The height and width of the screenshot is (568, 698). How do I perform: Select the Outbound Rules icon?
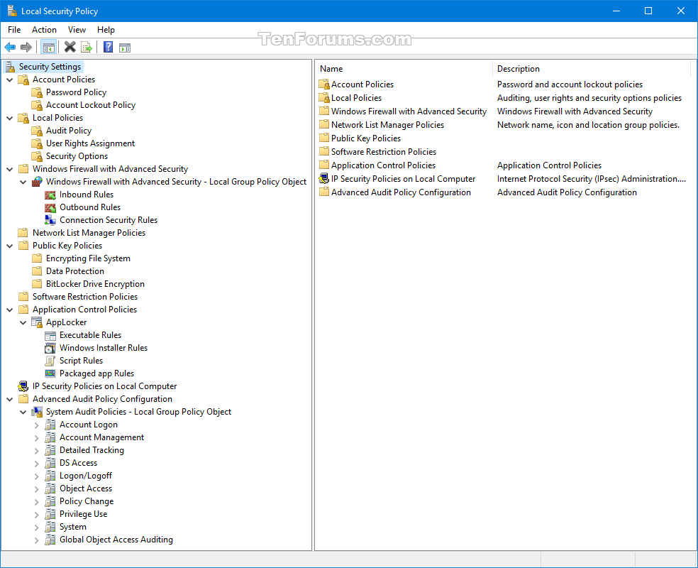[x=48, y=207]
